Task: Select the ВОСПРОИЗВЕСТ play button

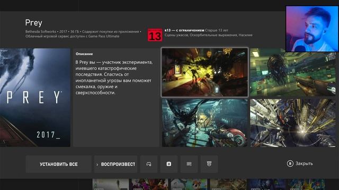Action: (115, 164)
